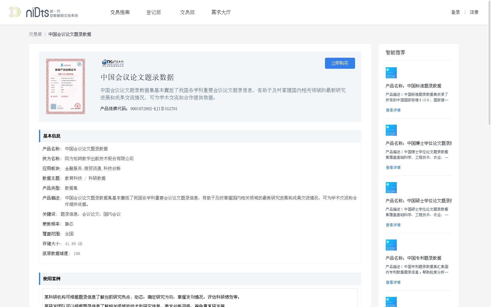View details of 中国标准题录数据
The height and width of the screenshot is (307, 491).
click(x=393, y=110)
